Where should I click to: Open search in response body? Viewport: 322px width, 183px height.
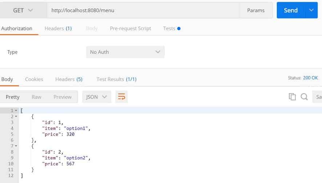304,96
